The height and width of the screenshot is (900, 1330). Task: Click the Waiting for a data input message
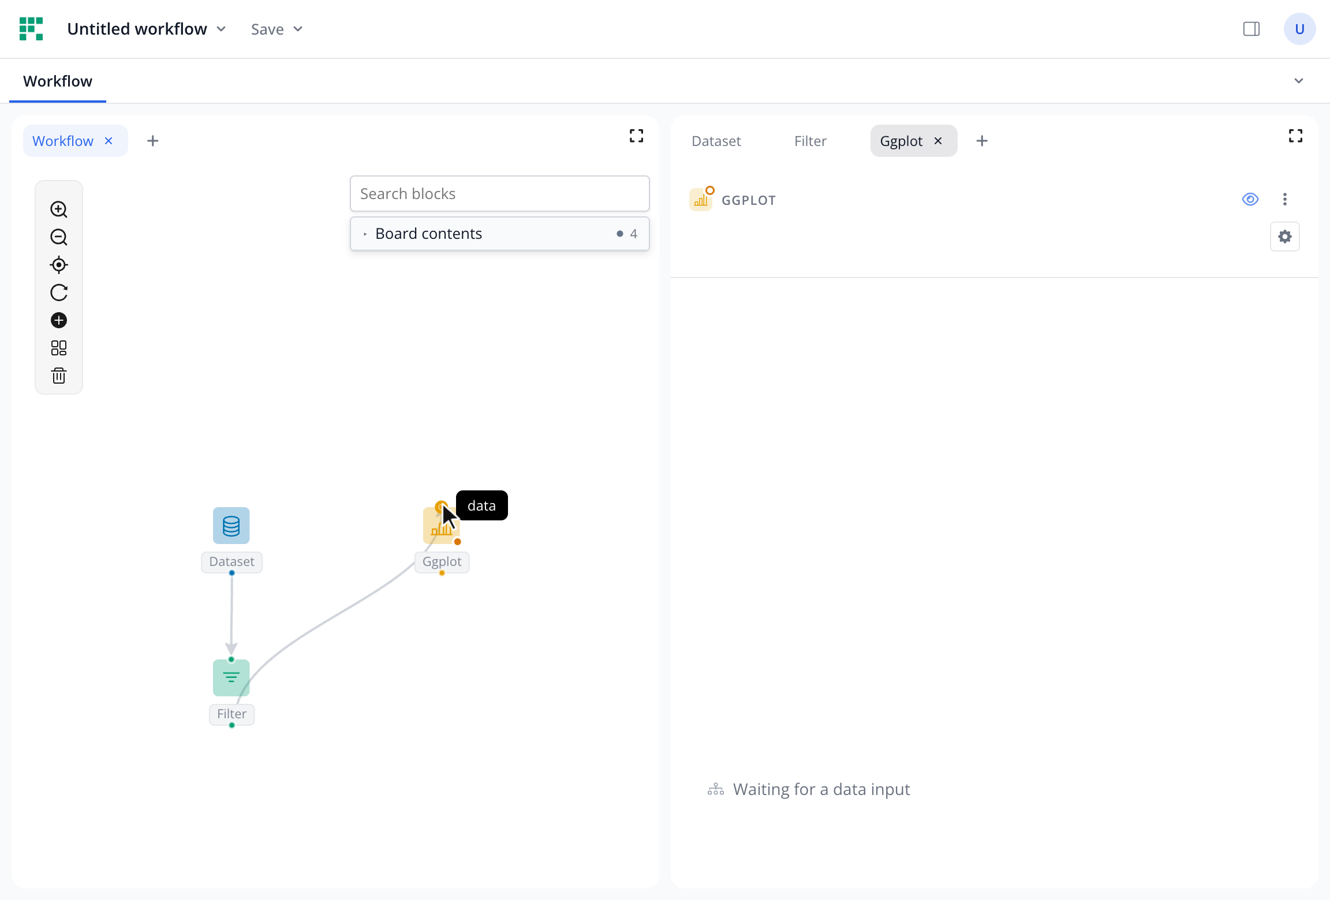(x=821, y=789)
